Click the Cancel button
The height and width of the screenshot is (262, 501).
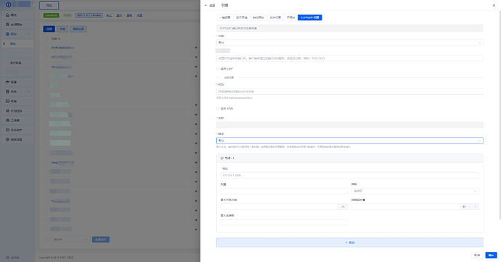point(477,255)
